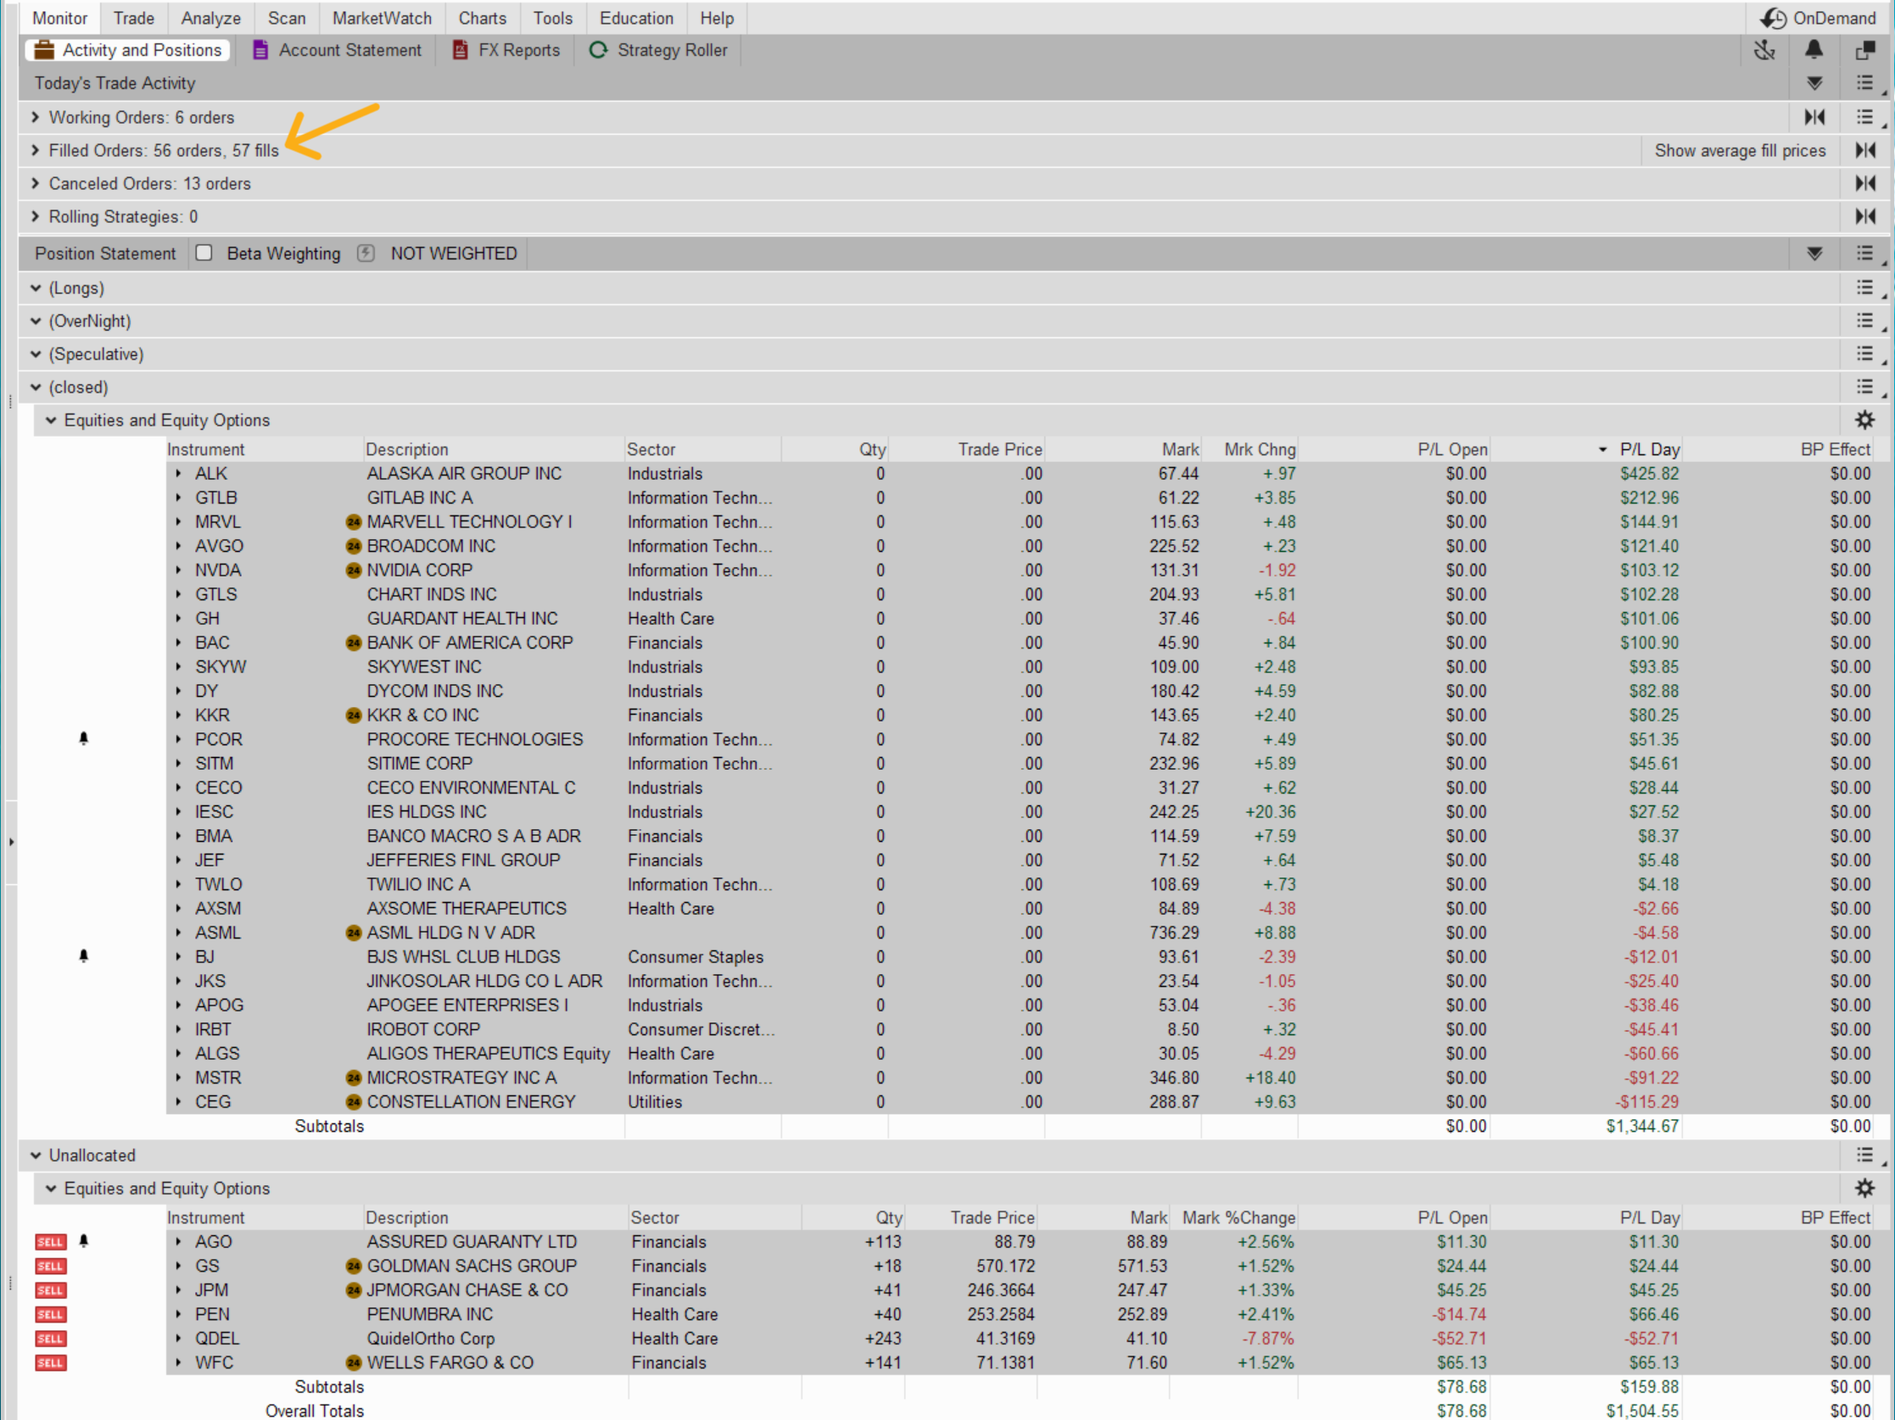This screenshot has height=1420, width=1895.
Task: Open the Monitor tab
Action: [59, 18]
